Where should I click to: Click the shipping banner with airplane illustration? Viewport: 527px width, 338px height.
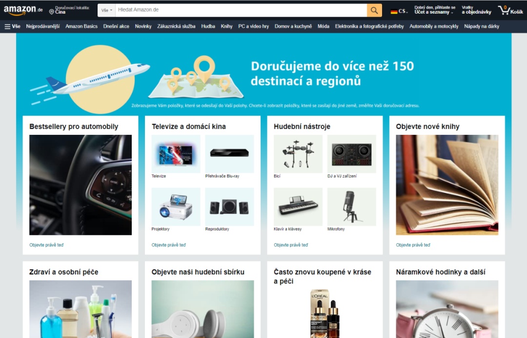point(264,74)
